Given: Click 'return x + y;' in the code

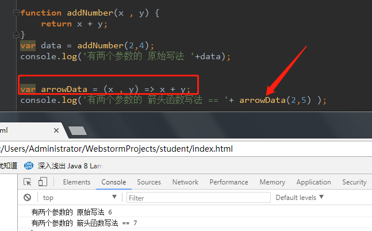Looking at the screenshot, I should click(x=74, y=24).
